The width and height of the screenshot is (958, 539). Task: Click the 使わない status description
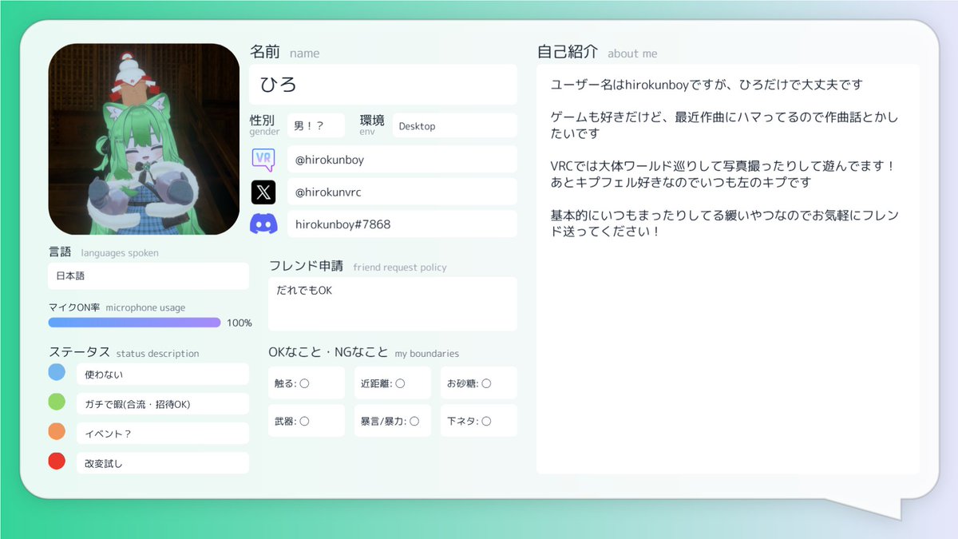click(x=163, y=374)
